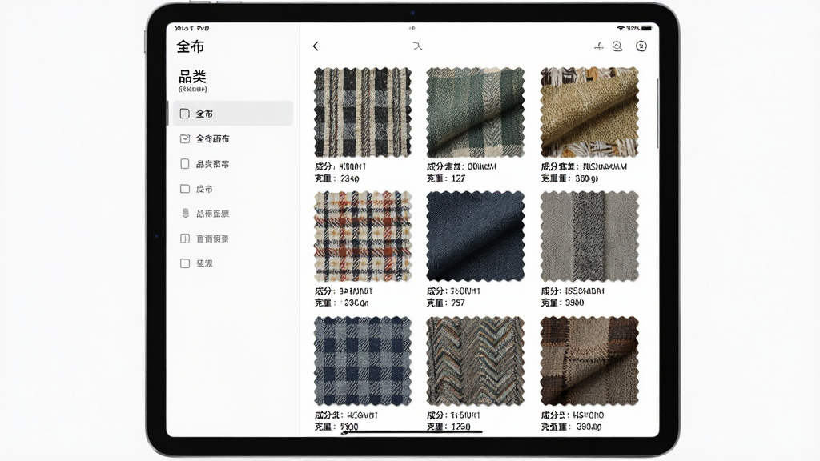Tap the 品类 section heading
The image size is (820, 461).
pos(192,77)
